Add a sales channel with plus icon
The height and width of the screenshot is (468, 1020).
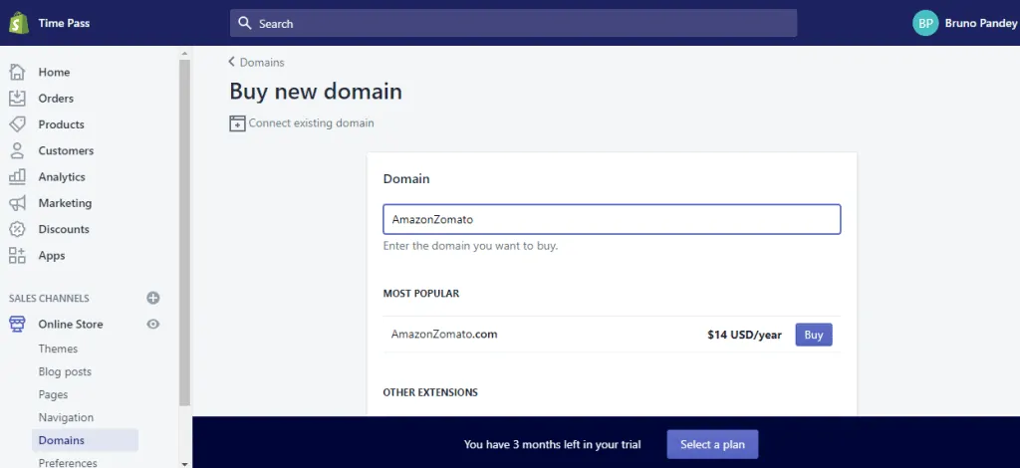click(153, 298)
